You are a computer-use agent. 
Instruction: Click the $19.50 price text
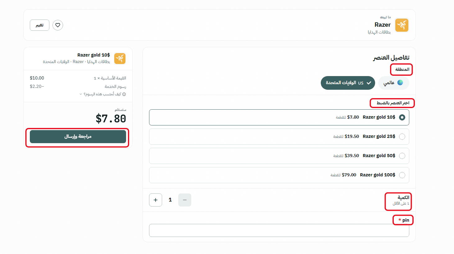(352, 136)
